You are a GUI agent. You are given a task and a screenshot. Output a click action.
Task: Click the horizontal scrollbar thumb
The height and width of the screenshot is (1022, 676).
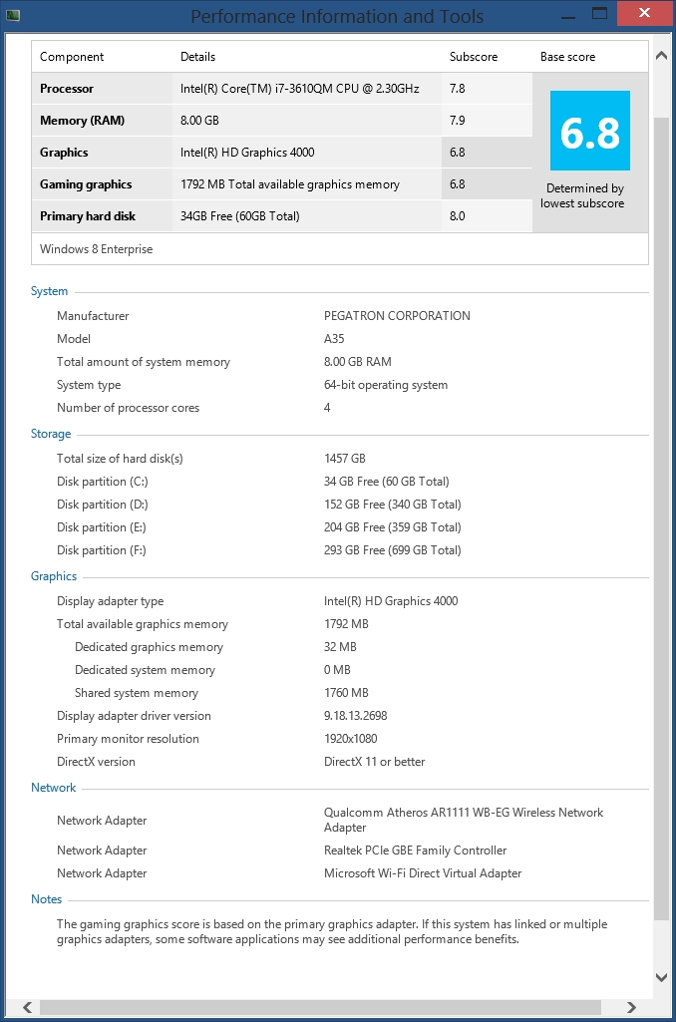pos(329,1007)
